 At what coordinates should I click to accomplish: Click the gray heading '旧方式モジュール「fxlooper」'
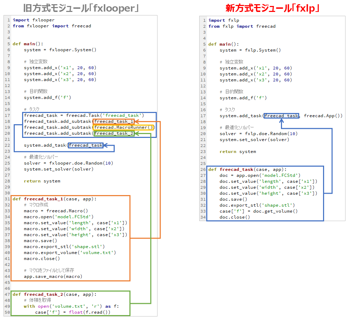click(81, 8)
